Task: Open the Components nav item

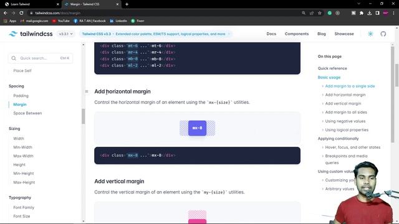Action: [297, 34]
